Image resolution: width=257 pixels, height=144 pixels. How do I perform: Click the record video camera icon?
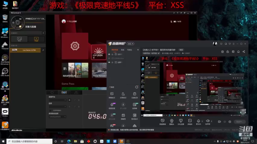pyautogui.click(x=219, y=122)
